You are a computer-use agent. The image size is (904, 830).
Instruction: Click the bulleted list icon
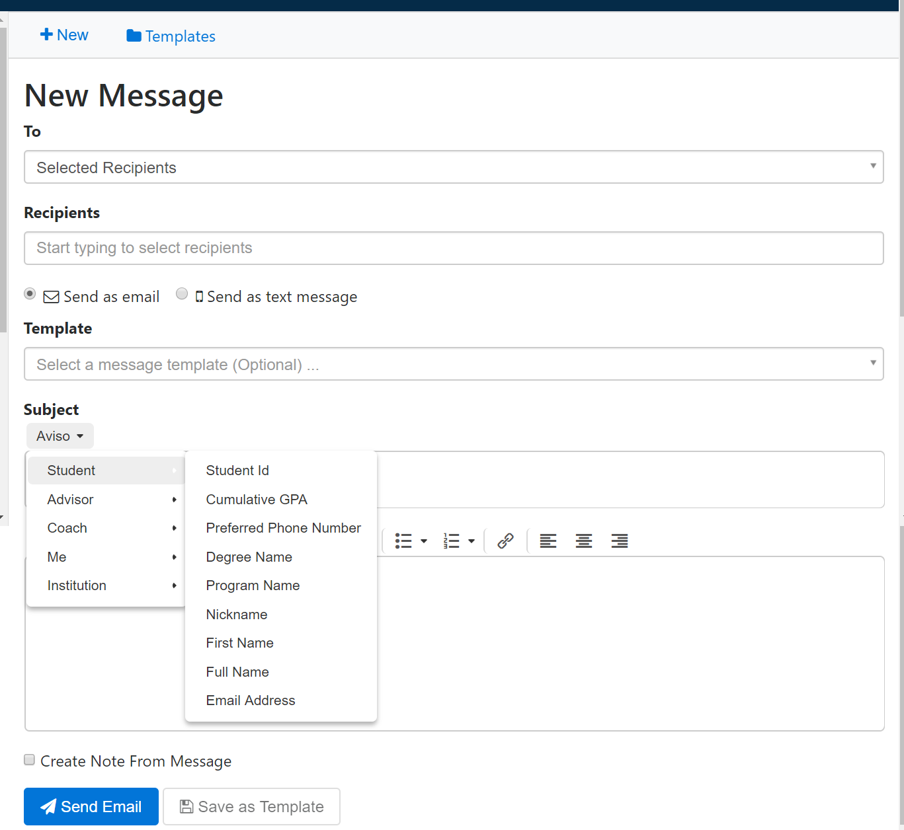point(403,541)
